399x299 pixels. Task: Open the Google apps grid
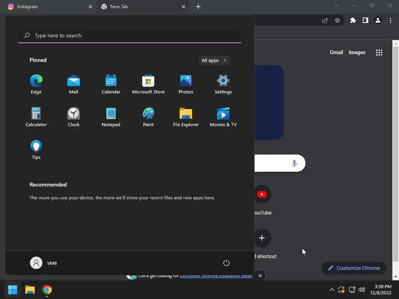379,53
